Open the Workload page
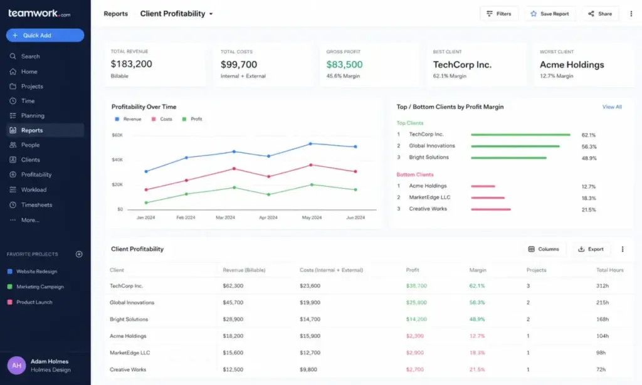 coord(45,189)
